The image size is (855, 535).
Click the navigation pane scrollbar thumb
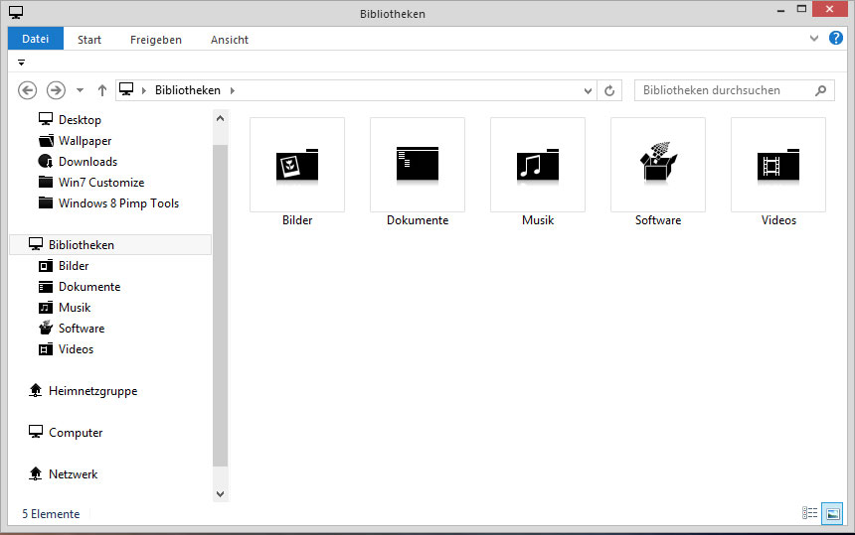pyautogui.click(x=221, y=306)
